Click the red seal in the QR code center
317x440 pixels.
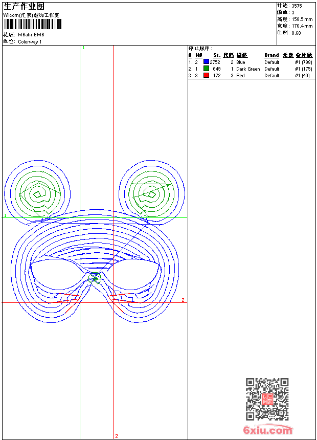(267, 399)
